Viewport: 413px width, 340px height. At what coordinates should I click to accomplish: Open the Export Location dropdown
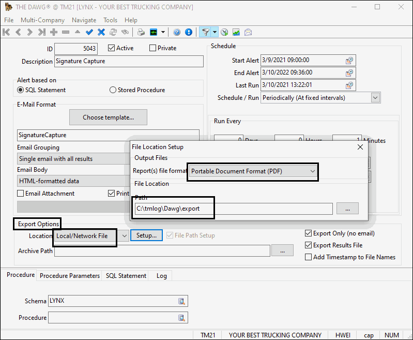(124, 236)
